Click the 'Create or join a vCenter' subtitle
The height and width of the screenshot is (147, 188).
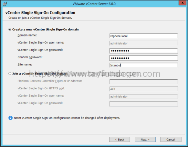click(x=40, y=18)
